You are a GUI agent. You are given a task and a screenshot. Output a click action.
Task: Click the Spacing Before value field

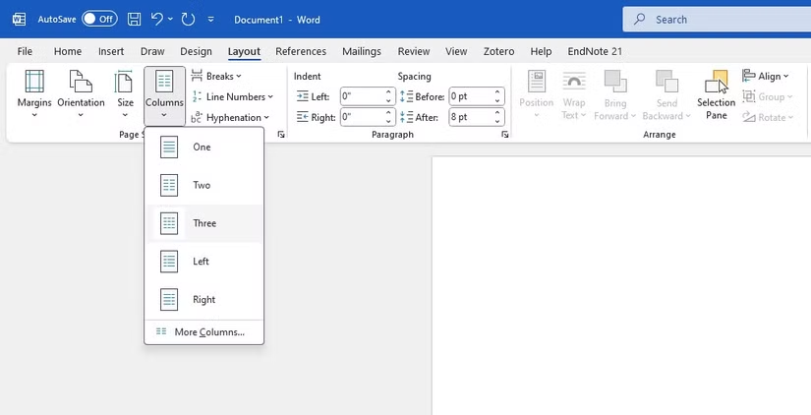point(470,96)
